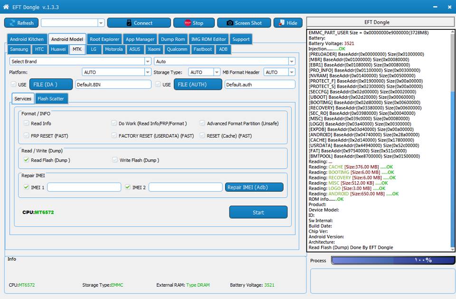456x299 pixels.
Task: Open the Platform AUTO dropdown
Action: [x=148, y=72]
